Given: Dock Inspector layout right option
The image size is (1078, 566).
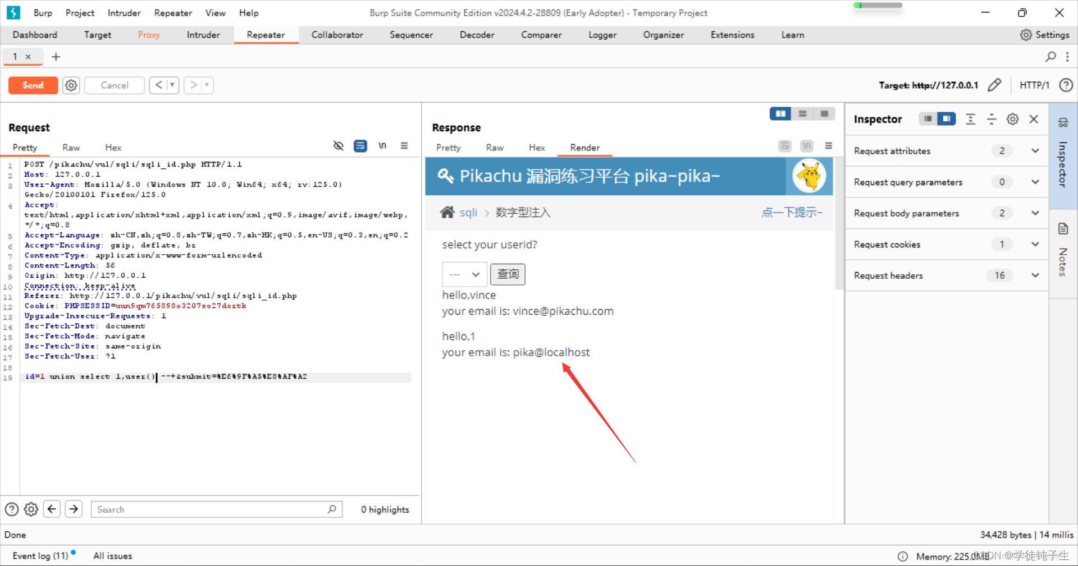Looking at the screenshot, I should coord(947,119).
